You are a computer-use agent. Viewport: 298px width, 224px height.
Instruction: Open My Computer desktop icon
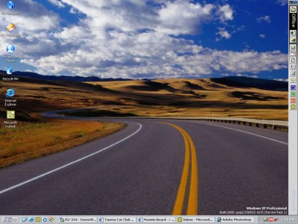coord(11,7)
